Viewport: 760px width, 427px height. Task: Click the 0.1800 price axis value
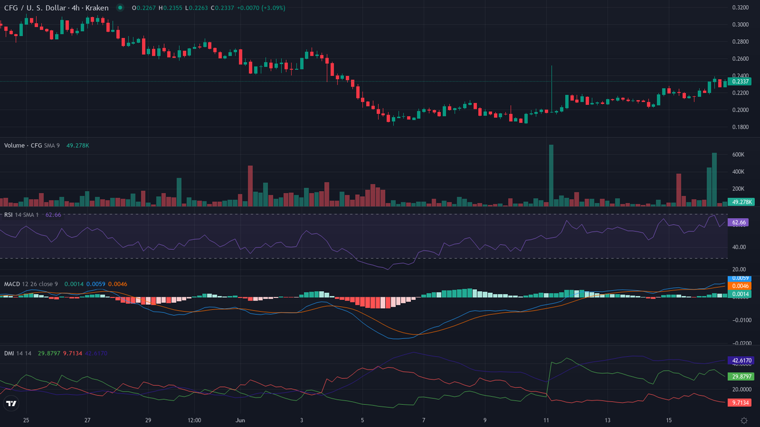(x=740, y=127)
